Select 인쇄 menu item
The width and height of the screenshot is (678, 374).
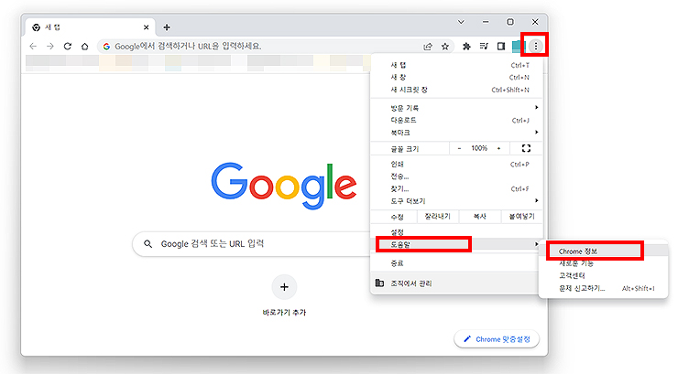(x=456, y=165)
